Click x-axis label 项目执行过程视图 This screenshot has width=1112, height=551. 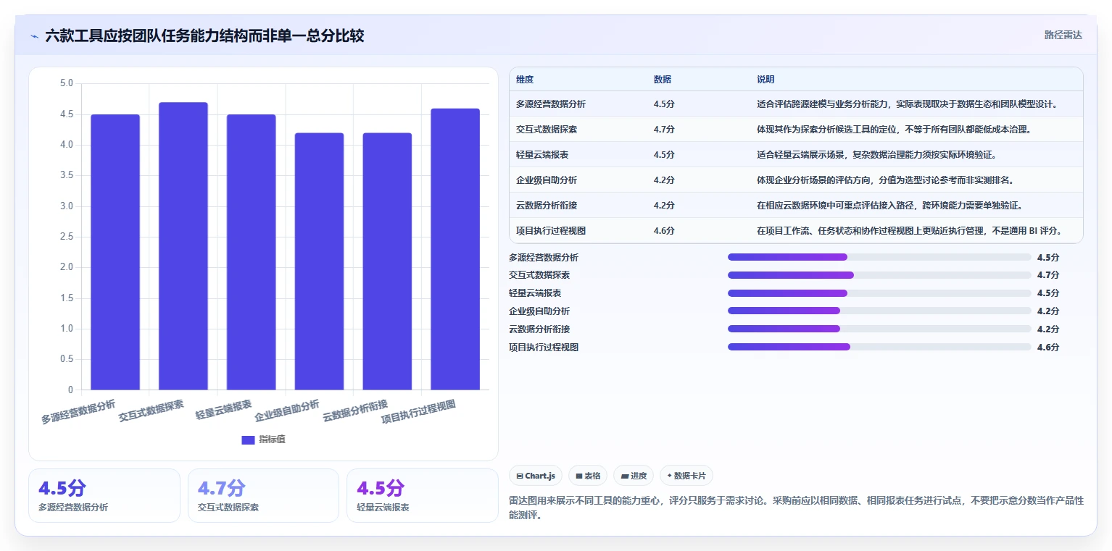(x=419, y=412)
